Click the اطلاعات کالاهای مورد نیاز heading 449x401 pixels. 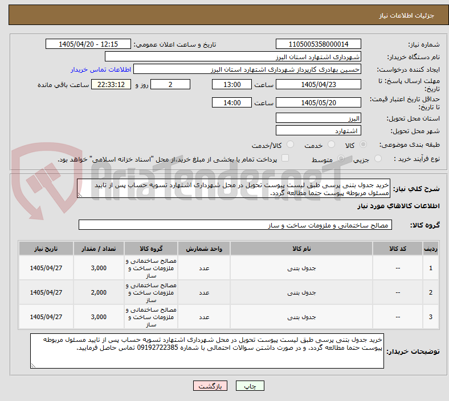398,206
